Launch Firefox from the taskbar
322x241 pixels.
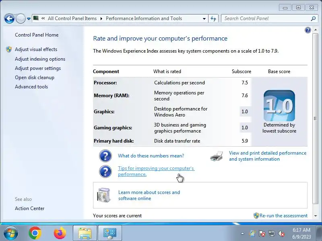click(60, 233)
